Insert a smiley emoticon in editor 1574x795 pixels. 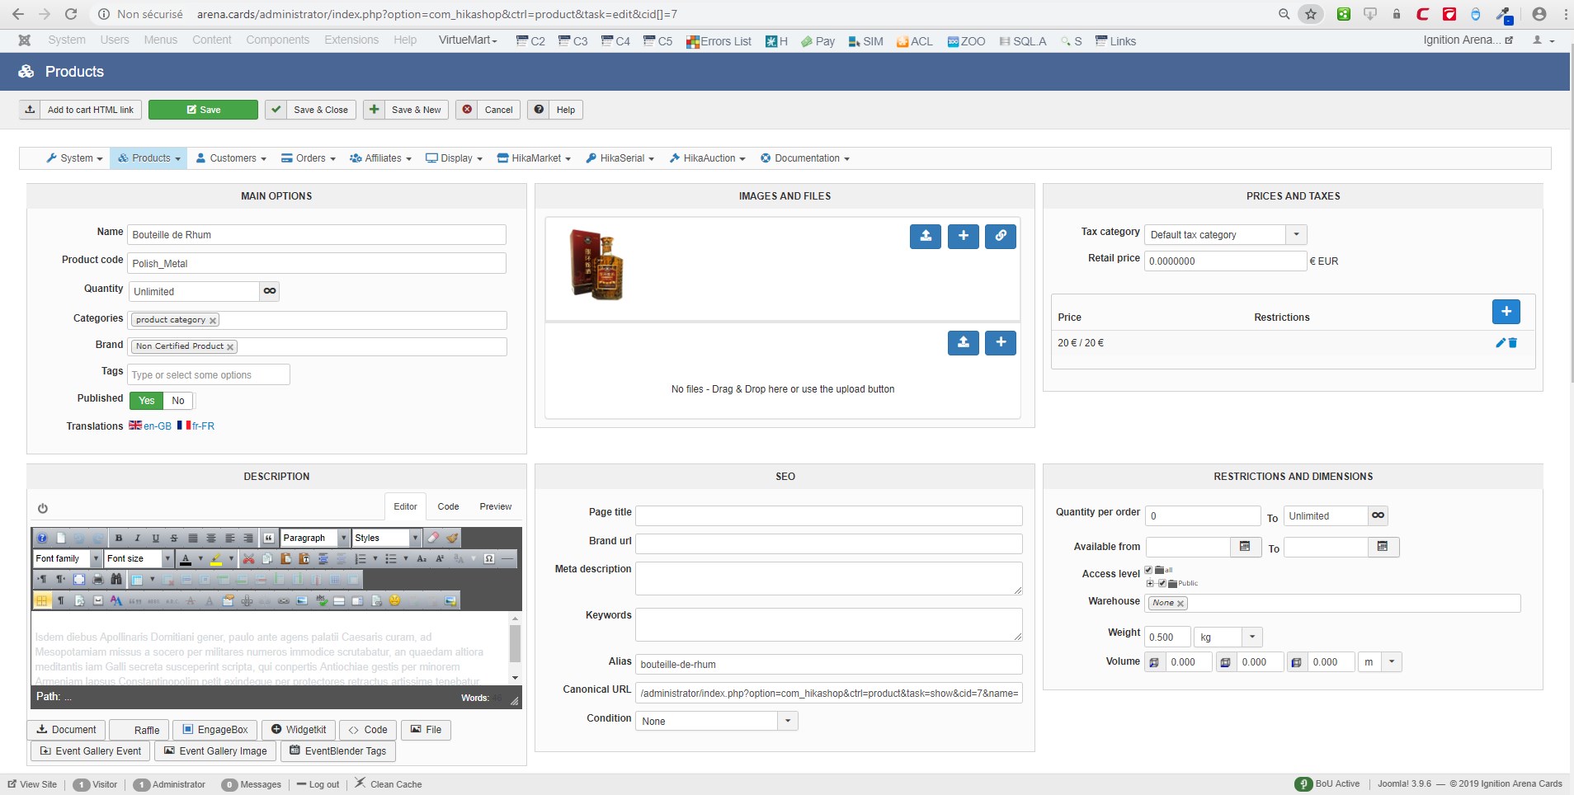coord(394,601)
